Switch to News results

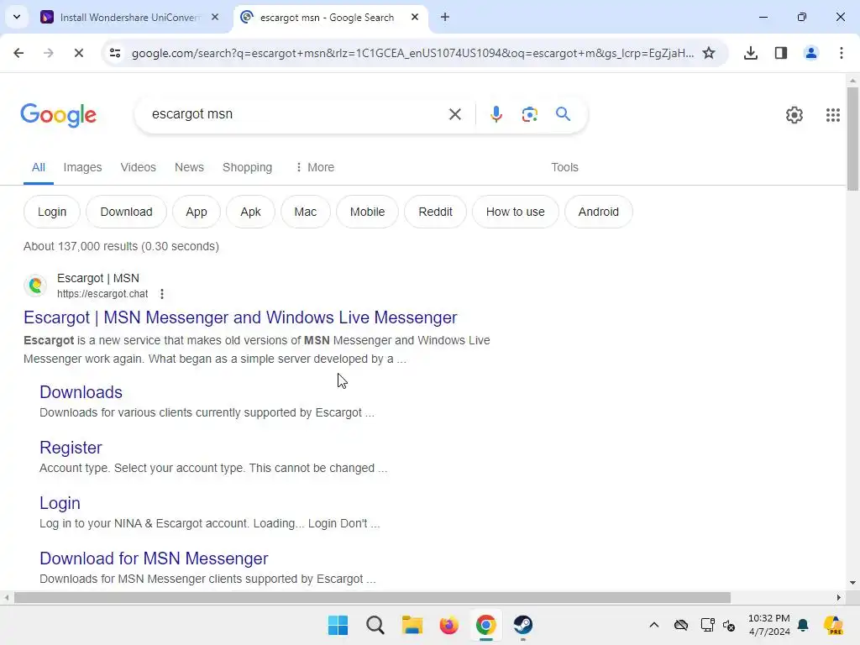pos(189,167)
